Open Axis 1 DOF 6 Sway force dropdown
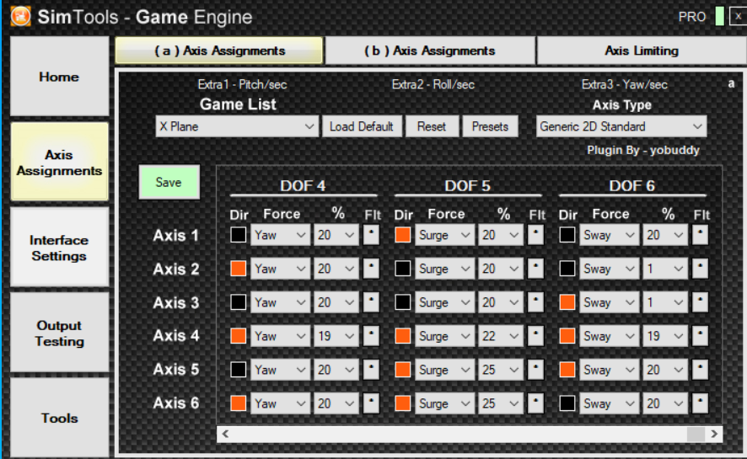The width and height of the screenshot is (747, 459). 609,235
